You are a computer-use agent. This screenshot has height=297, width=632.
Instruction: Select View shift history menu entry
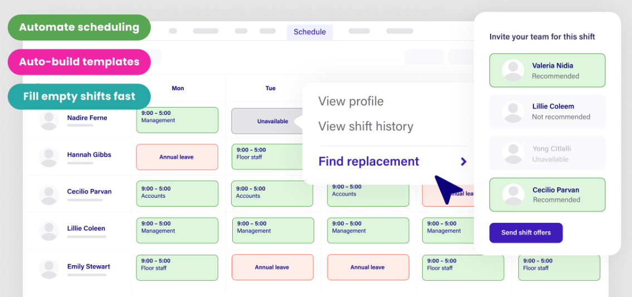point(366,126)
